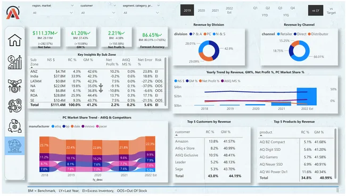Select fiscal year 2019

[187, 10]
